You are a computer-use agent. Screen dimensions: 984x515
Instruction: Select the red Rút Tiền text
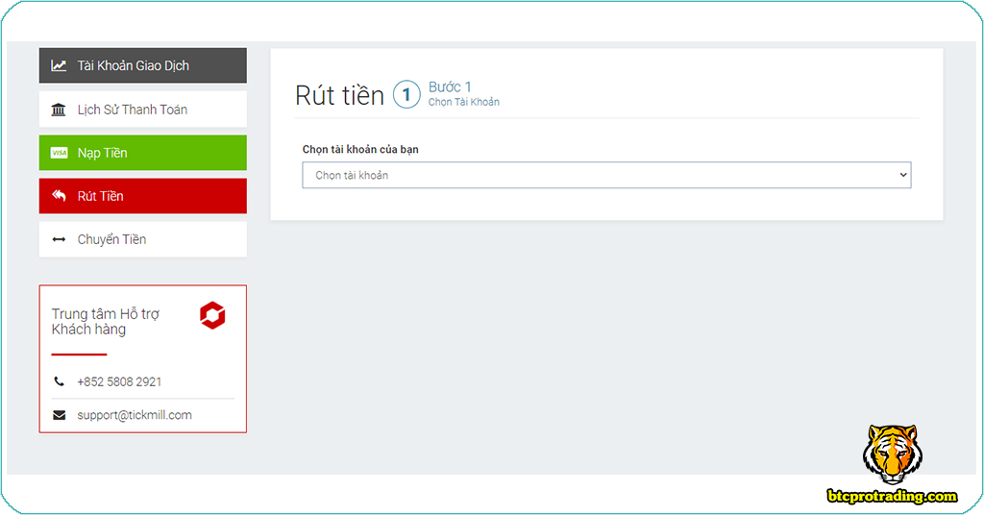coord(101,196)
